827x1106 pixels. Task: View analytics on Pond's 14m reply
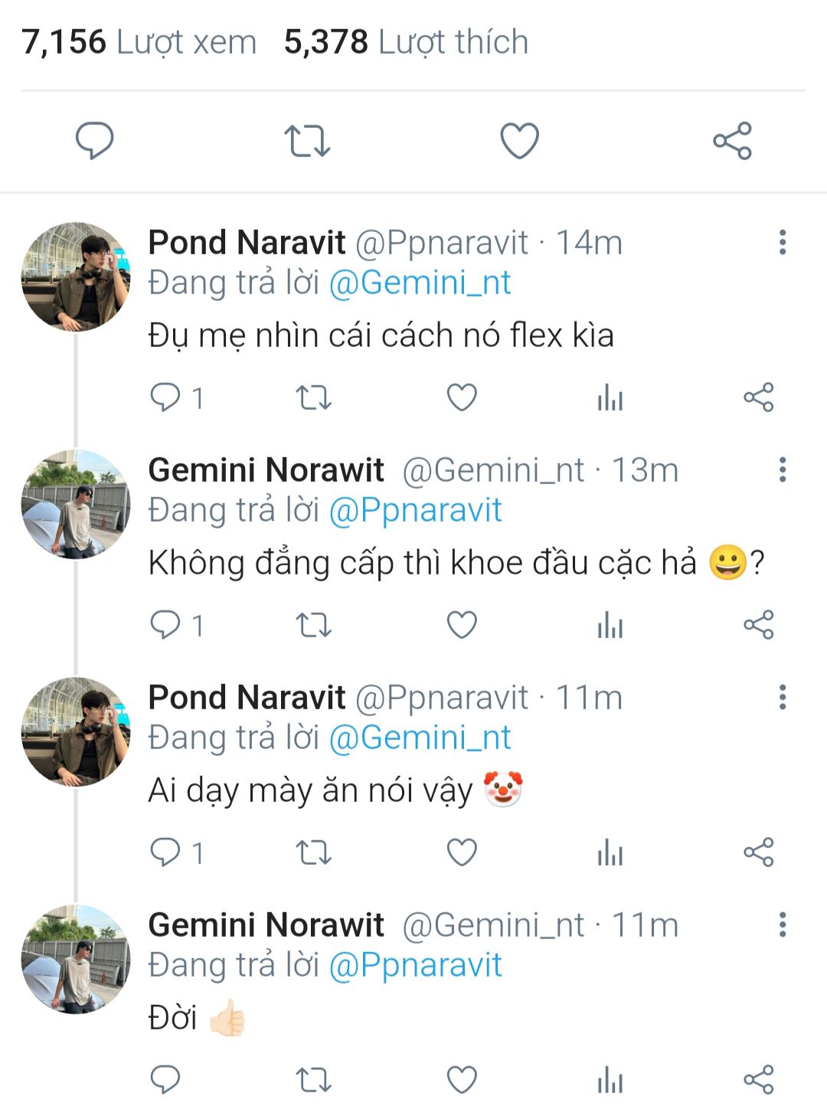610,398
